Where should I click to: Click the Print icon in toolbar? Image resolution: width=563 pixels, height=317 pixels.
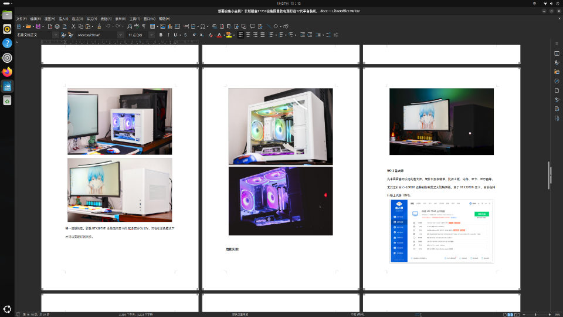coord(56,26)
